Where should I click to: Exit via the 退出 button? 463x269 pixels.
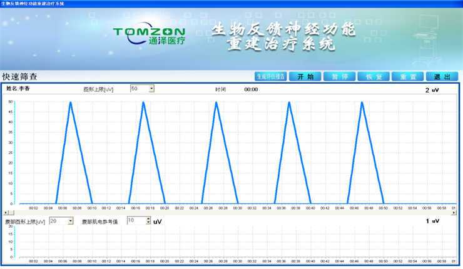tap(442, 76)
